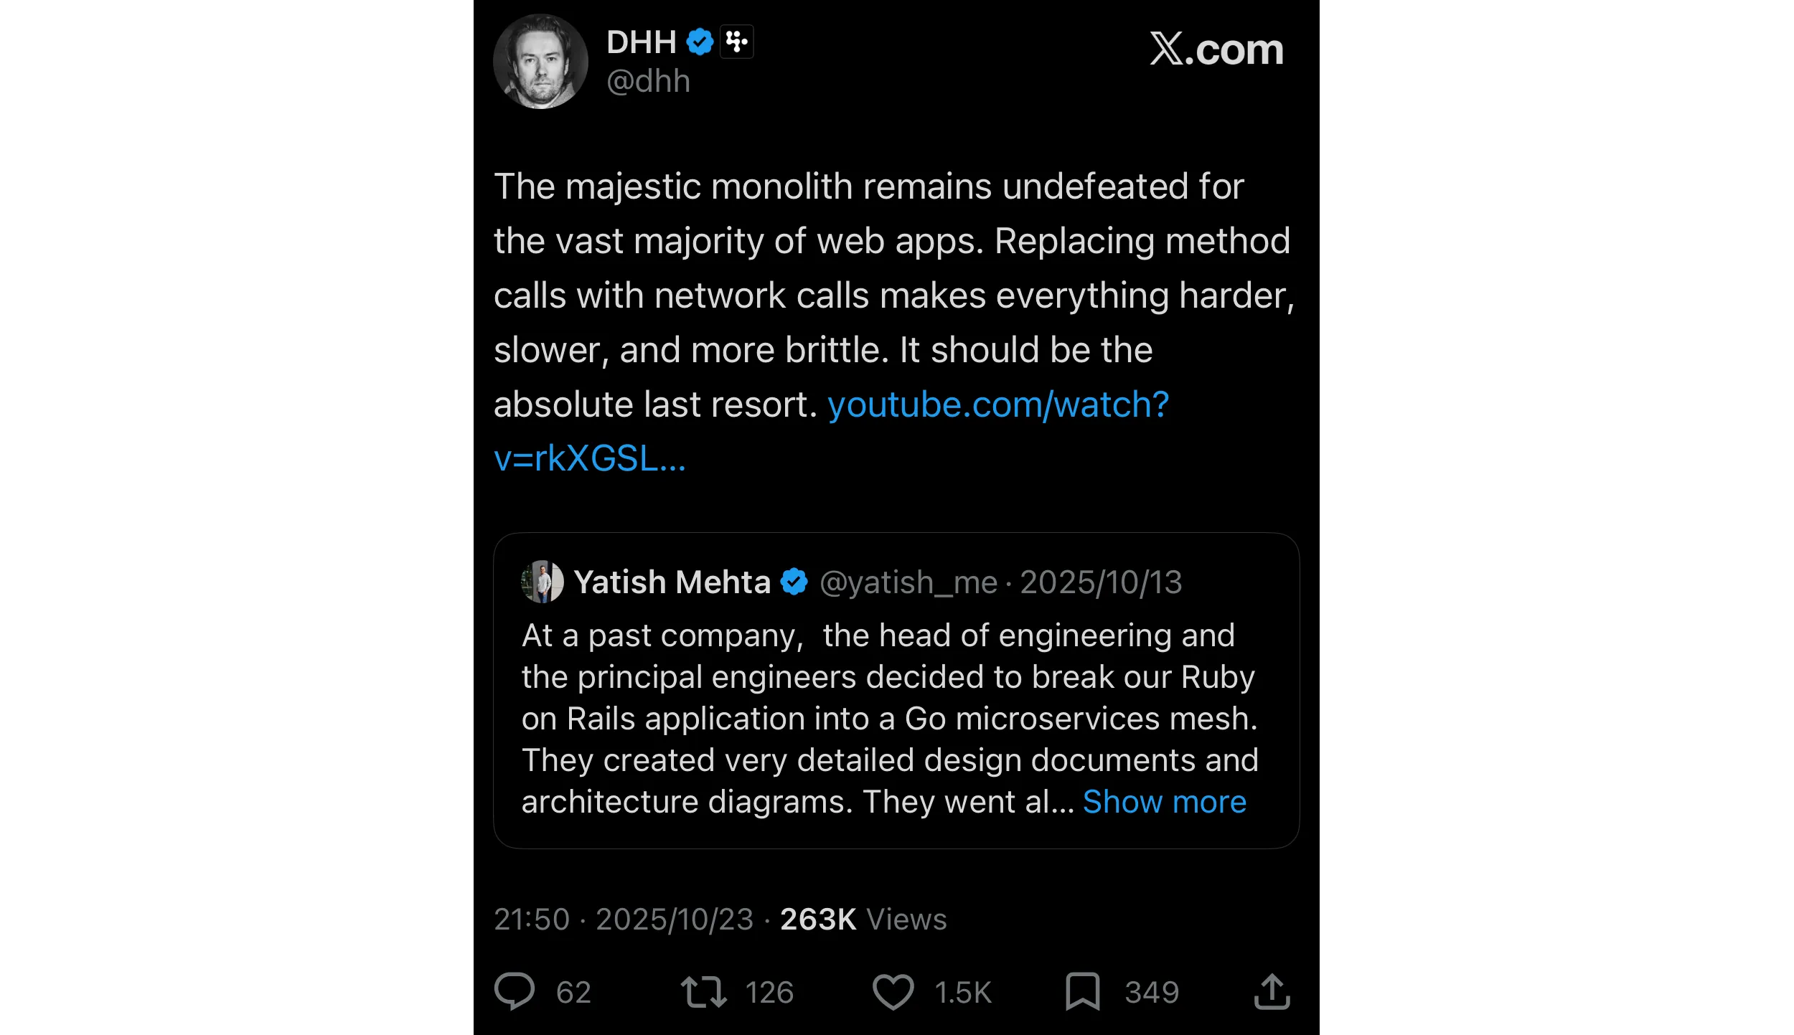Click the @dhh handle
Screen dimensions: 1794x1035
click(648, 82)
